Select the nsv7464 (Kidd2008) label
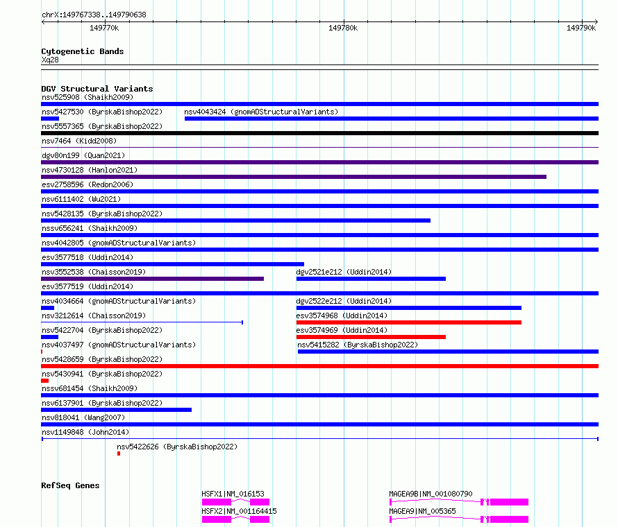Image resolution: width=618 pixels, height=527 pixels. pos(79,141)
